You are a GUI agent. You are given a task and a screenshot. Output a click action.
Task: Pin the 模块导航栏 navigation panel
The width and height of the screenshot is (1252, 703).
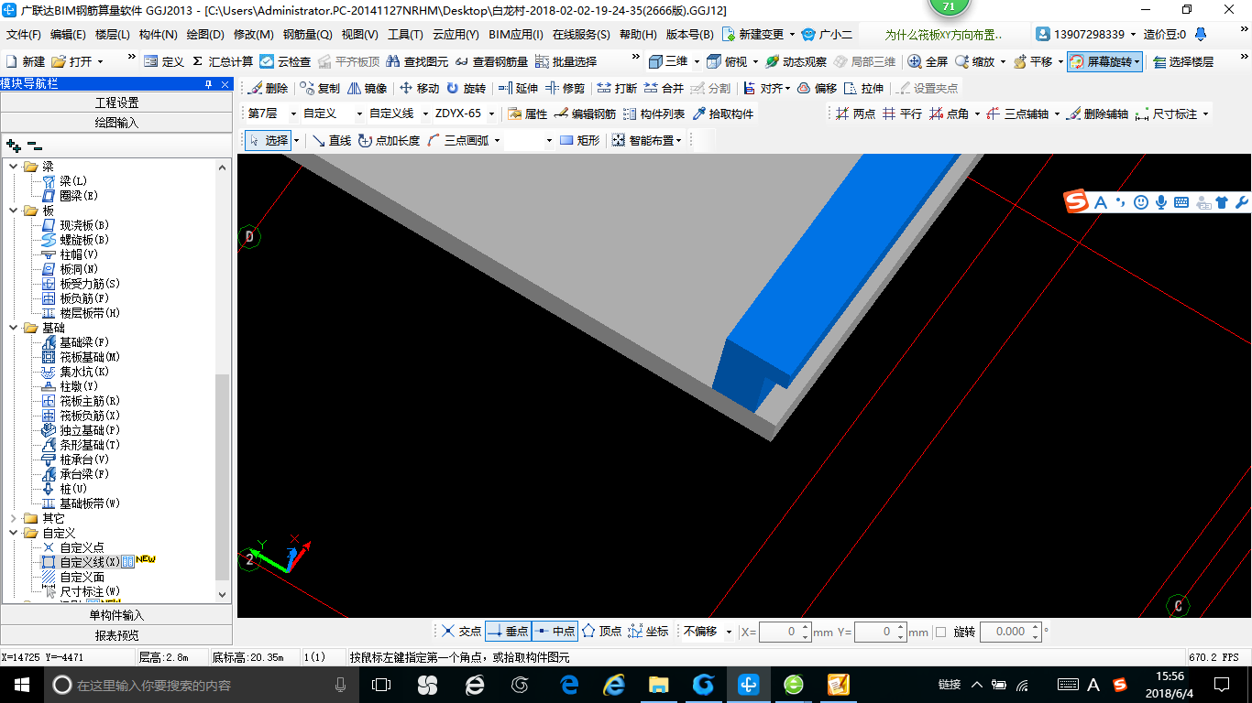208,84
